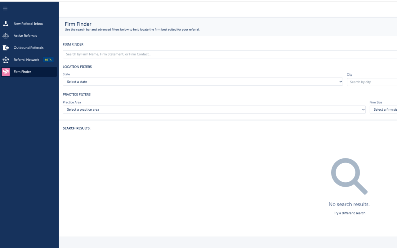Click the LOCATION FILTERS heading

click(x=77, y=67)
